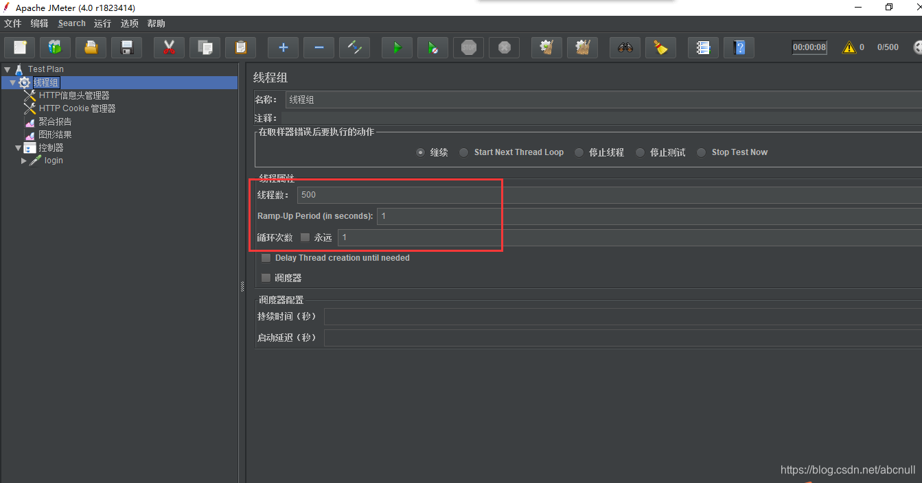This screenshot has width=922, height=483.
Task: Click the minus Collapse All icon
Action: [319, 47]
